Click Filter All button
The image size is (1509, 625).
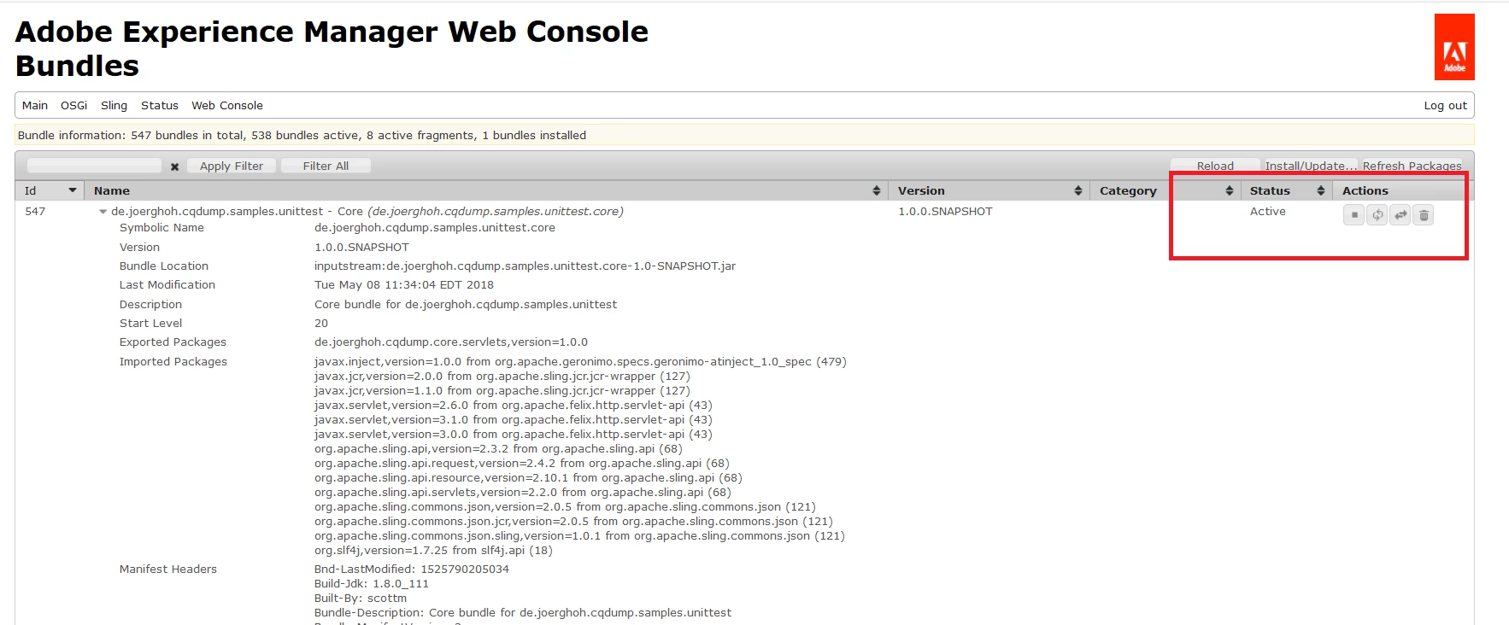[326, 166]
